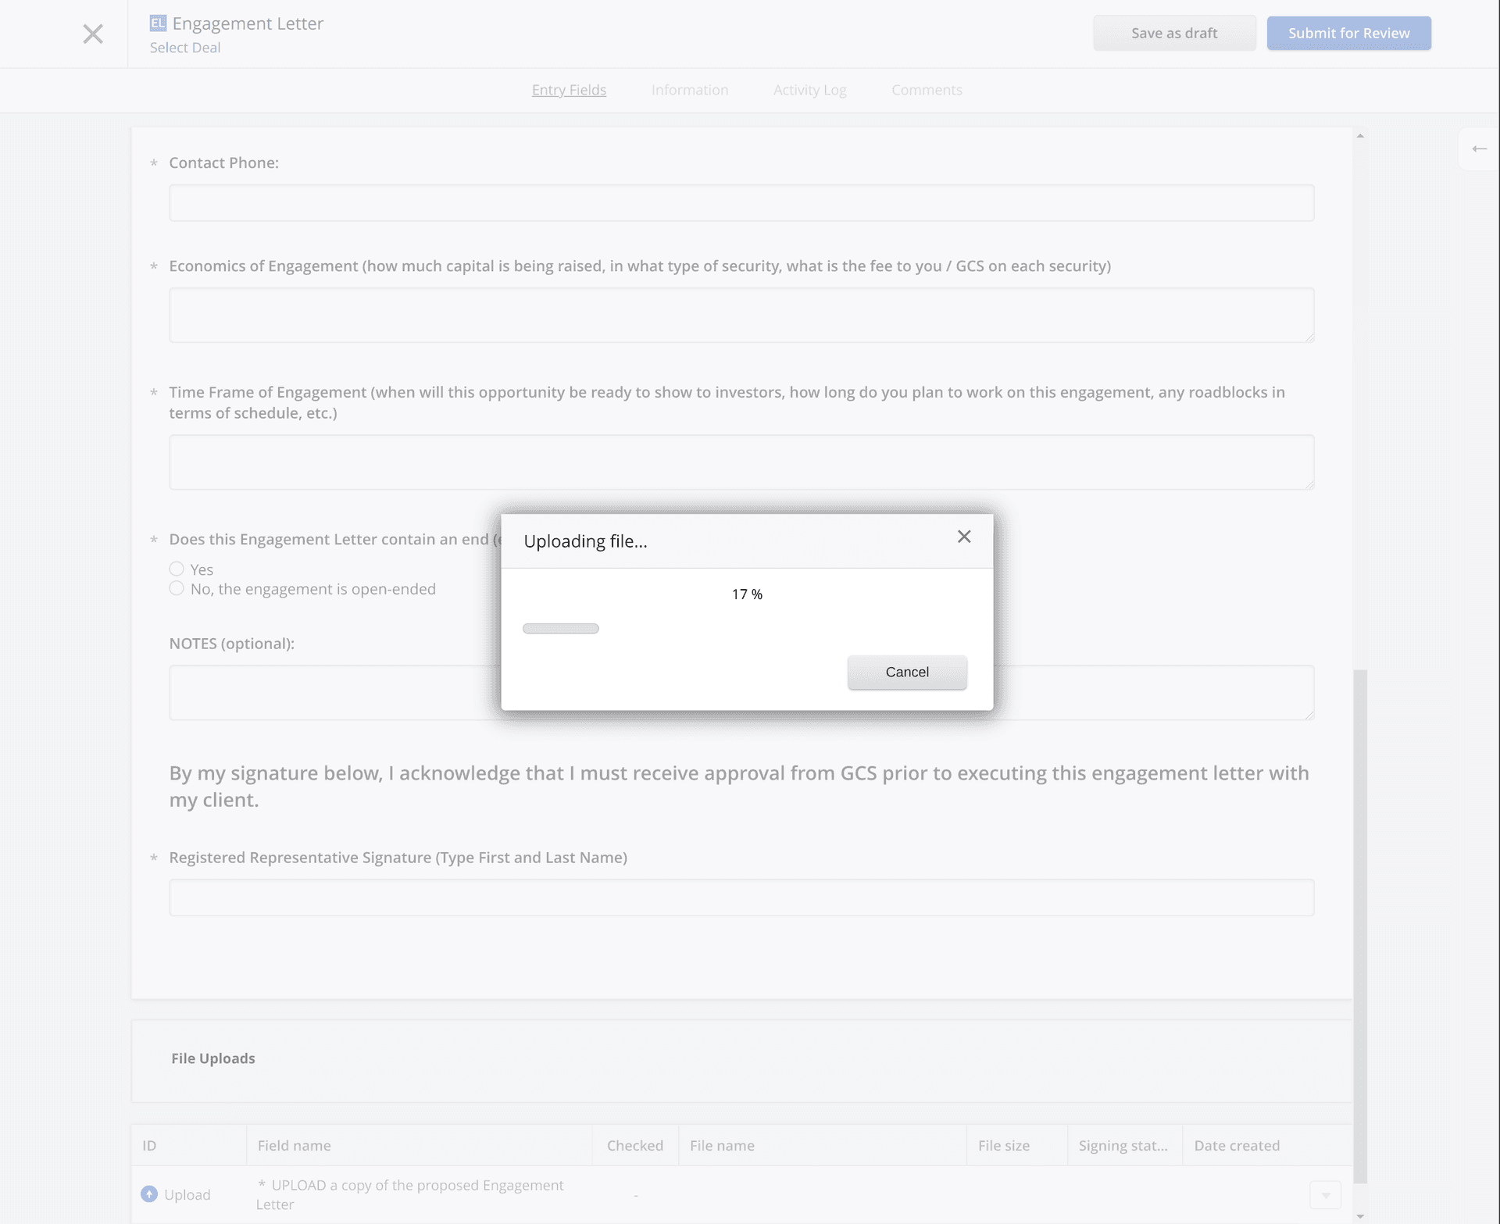The height and width of the screenshot is (1224, 1500).
Task: Click the Engagement Letter document icon
Action: pyautogui.click(x=157, y=23)
